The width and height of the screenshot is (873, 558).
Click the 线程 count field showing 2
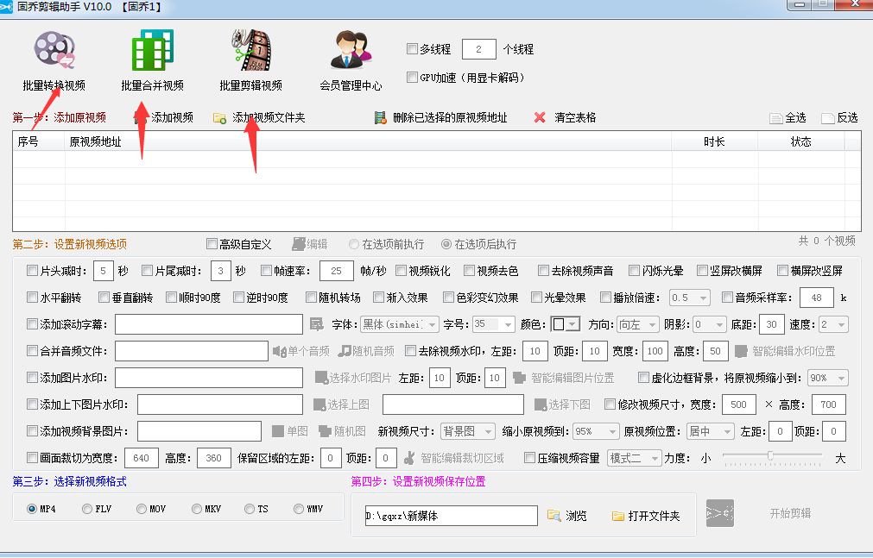point(479,49)
